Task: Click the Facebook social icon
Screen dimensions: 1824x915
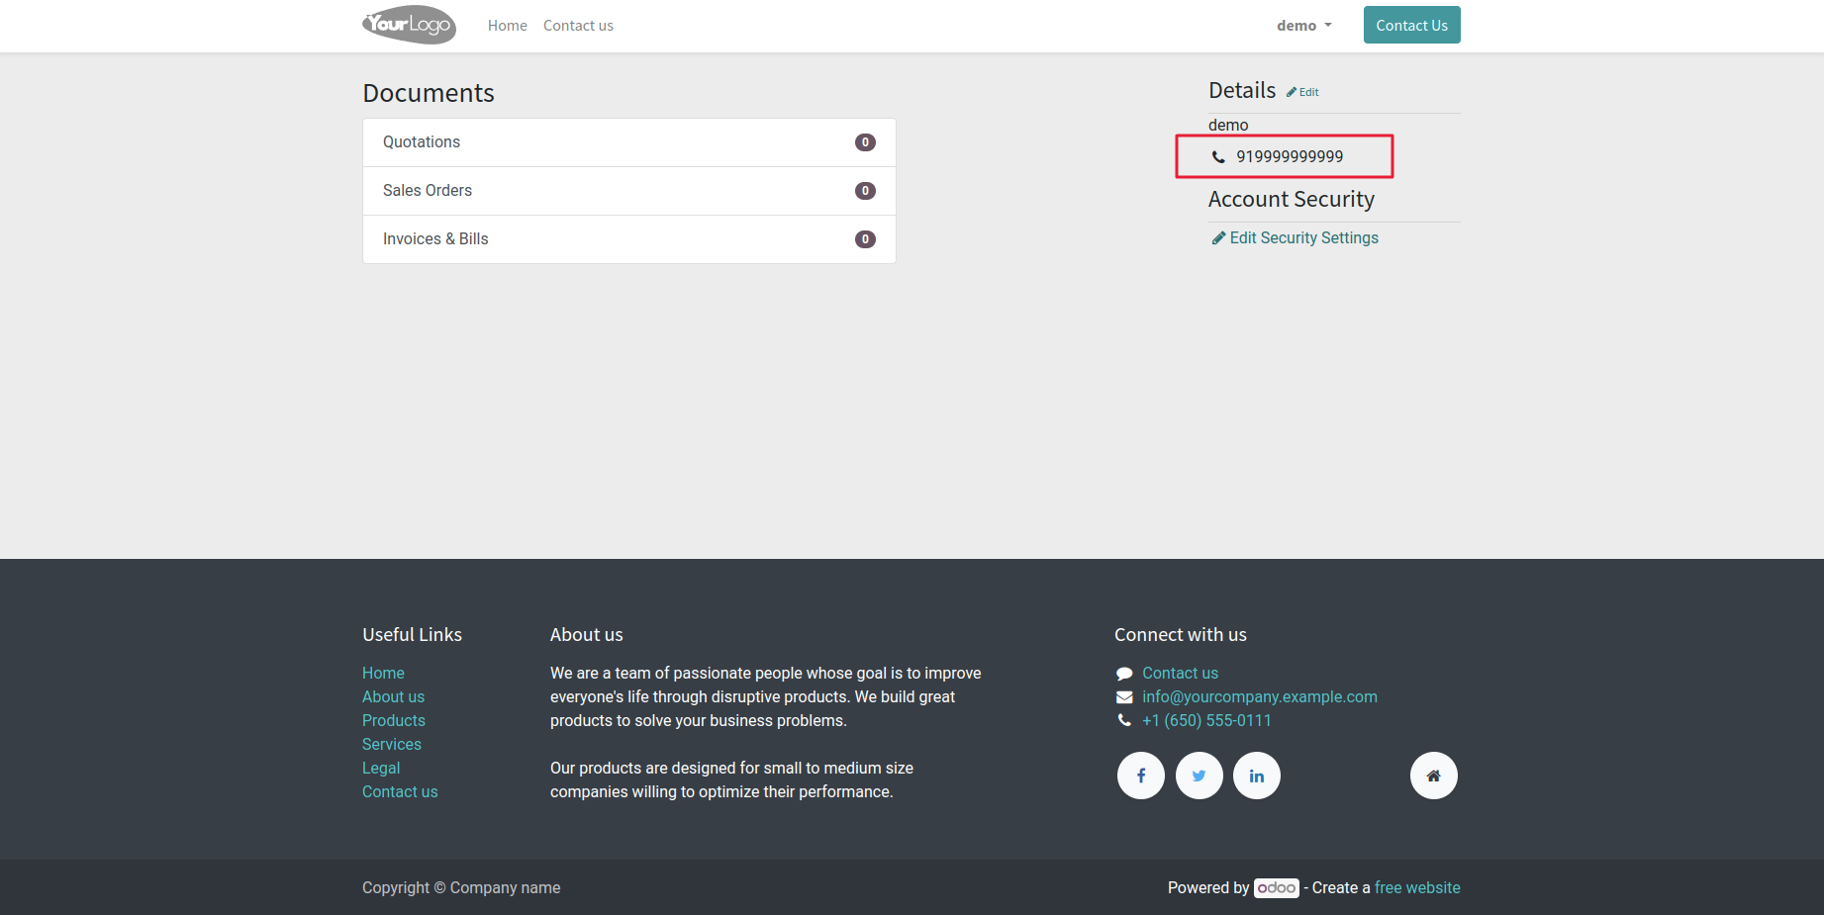Action: point(1140,776)
